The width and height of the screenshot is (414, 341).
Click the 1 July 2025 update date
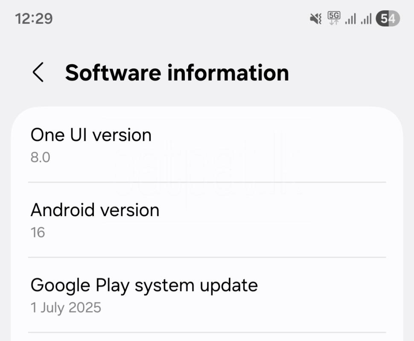click(x=66, y=307)
